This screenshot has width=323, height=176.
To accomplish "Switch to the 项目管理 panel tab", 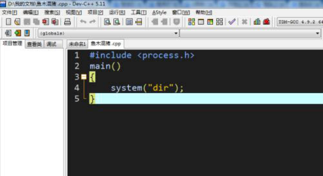I will [12, 44].
